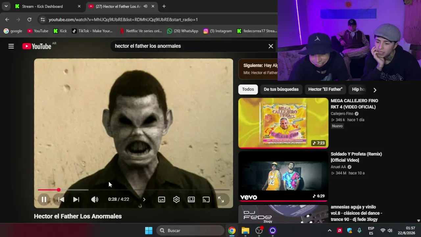Open the amnesias aguja y vinilo thumbnail

tap(283, 214)
